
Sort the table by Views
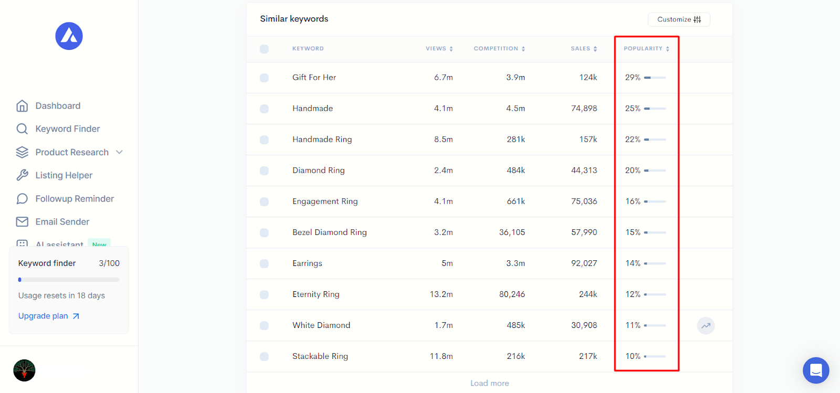[x=439, y=49]
